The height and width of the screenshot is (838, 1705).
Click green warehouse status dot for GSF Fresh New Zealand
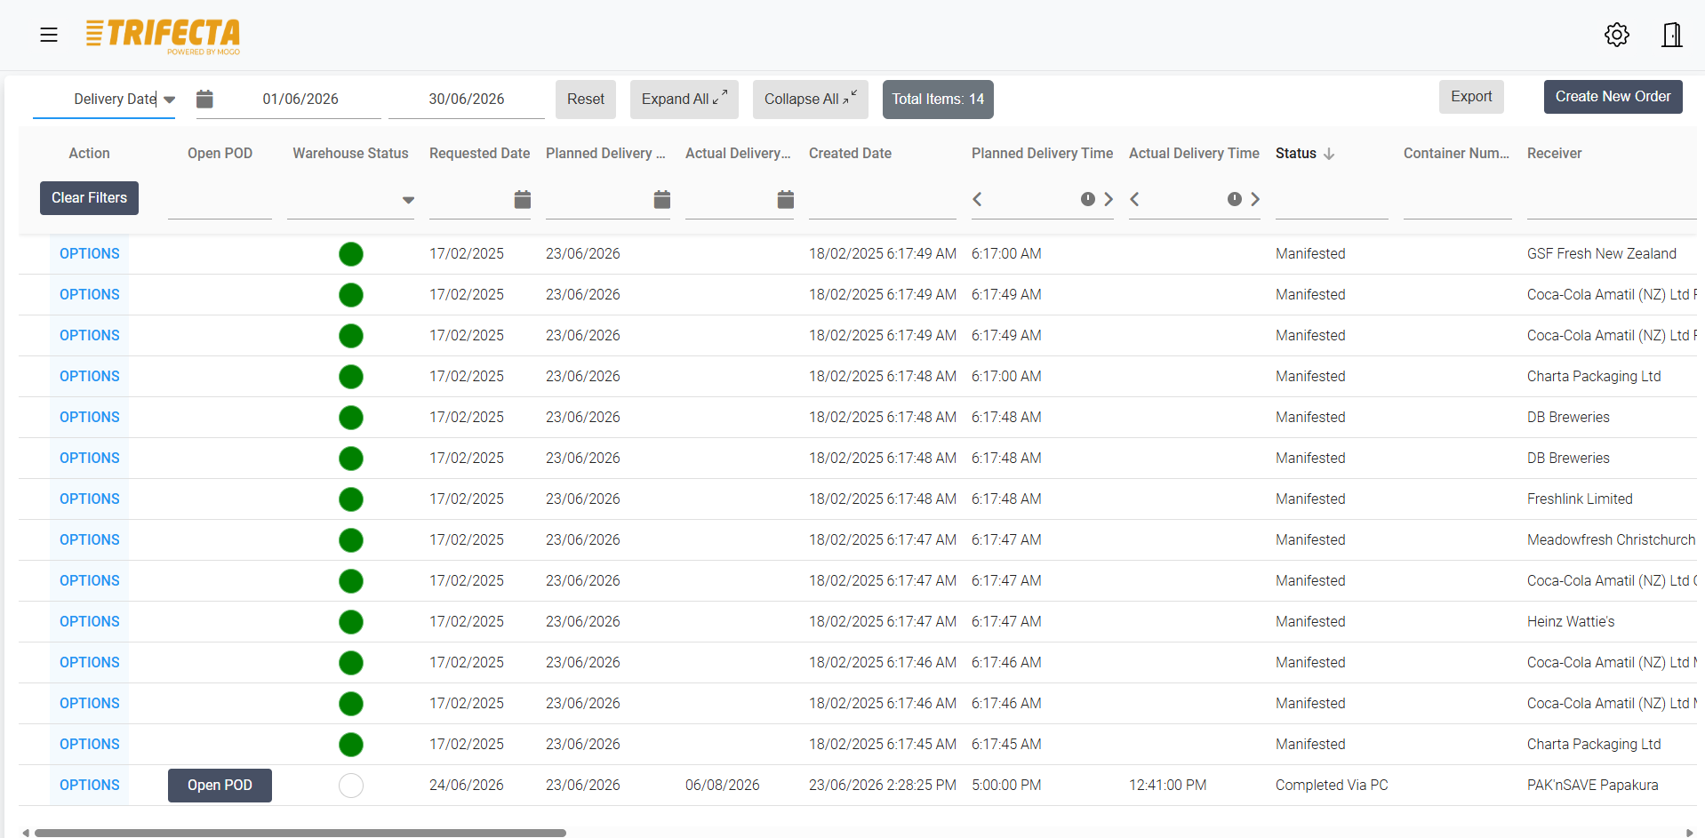point(351,254)
